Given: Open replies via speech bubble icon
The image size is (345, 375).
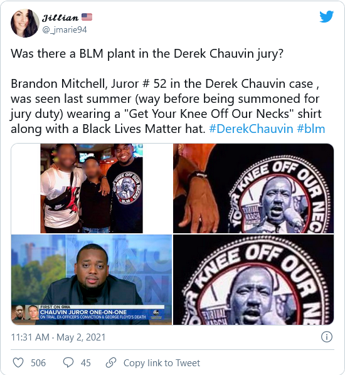Looking at the screenshot, I should pyautogui.click(x=68, y=362).
